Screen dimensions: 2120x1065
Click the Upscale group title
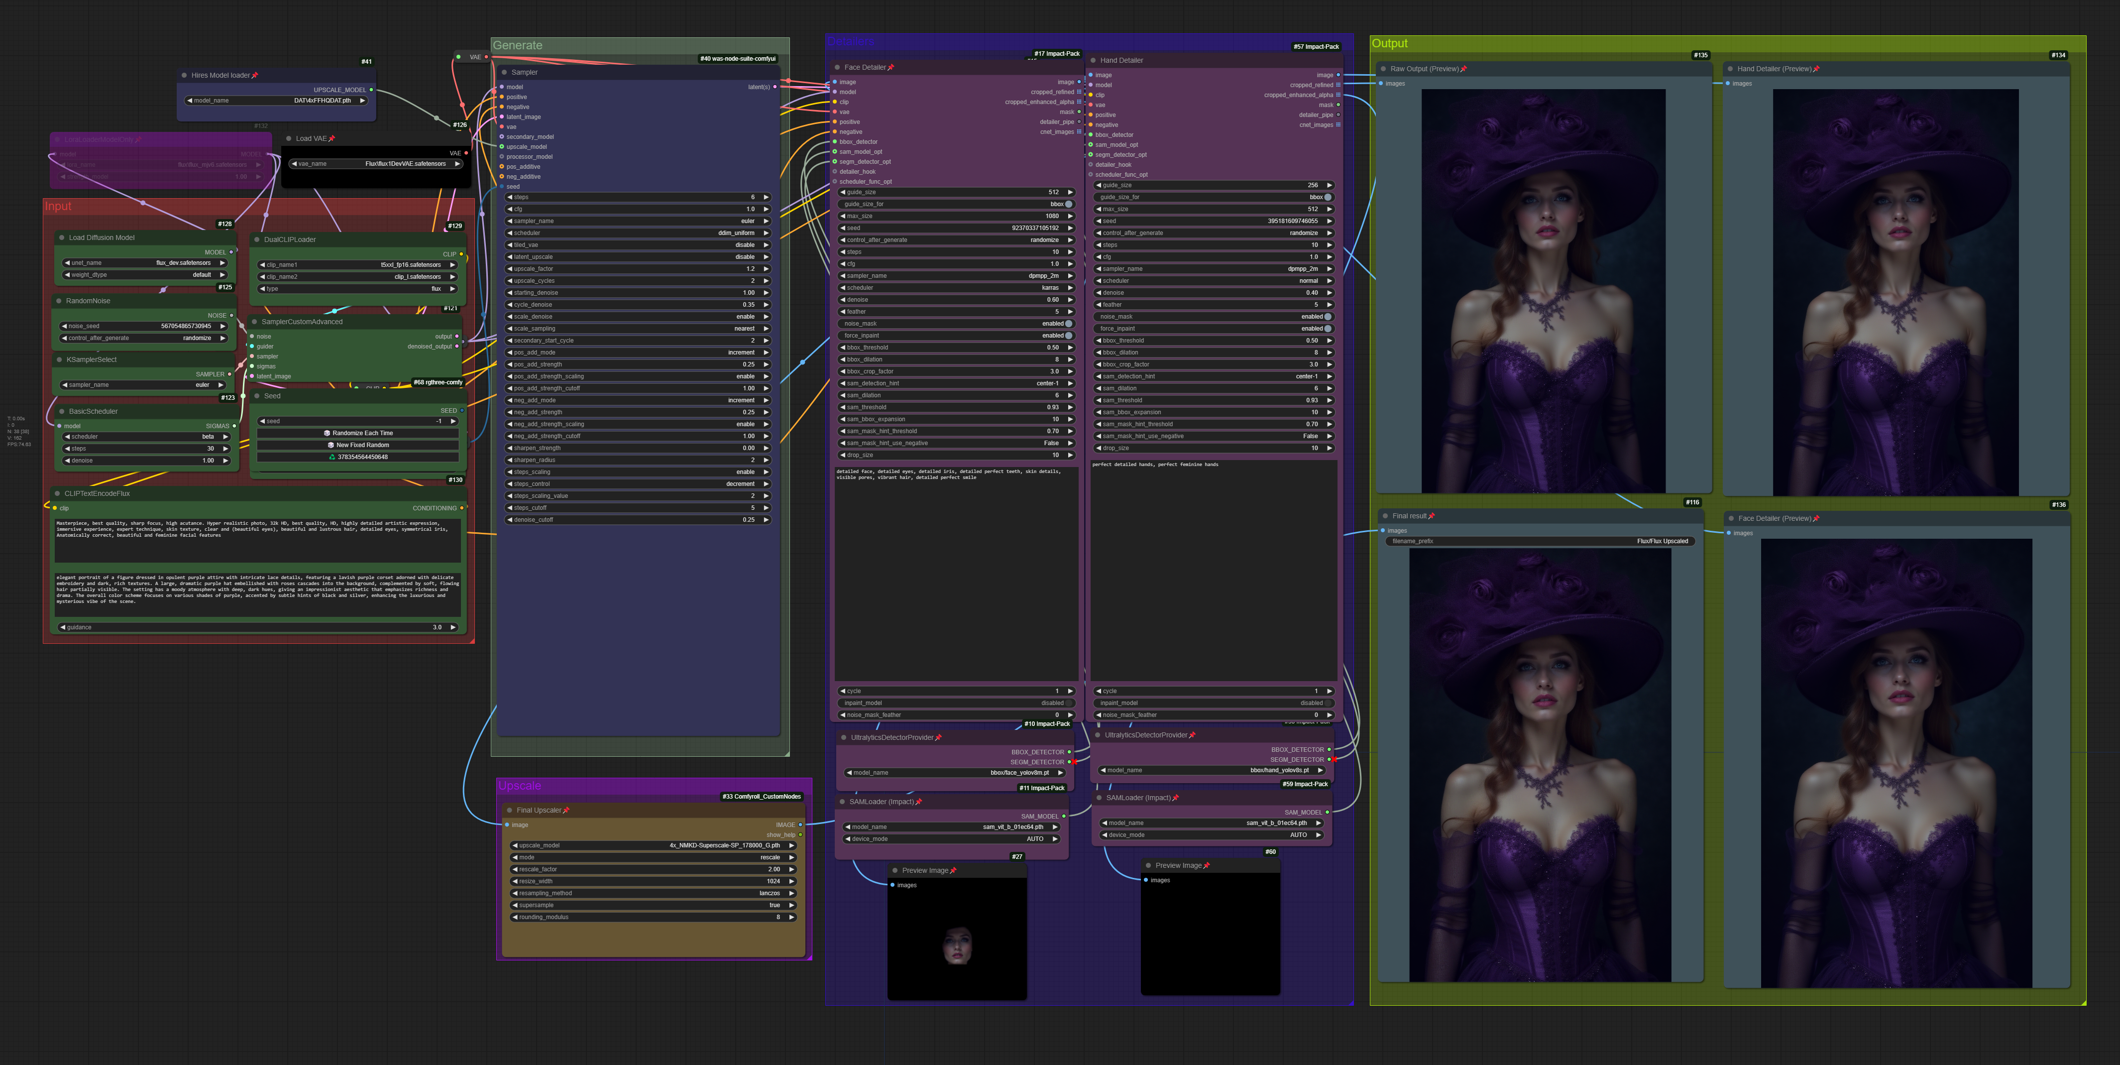(x=520, y=786)
